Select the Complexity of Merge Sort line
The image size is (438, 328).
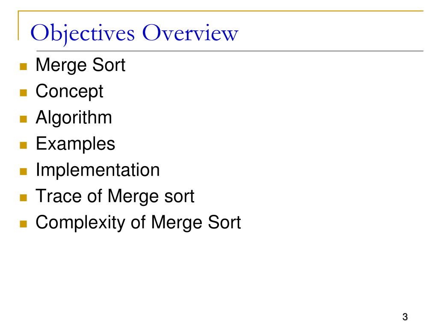pyautogui.click(x=138, y=223)
